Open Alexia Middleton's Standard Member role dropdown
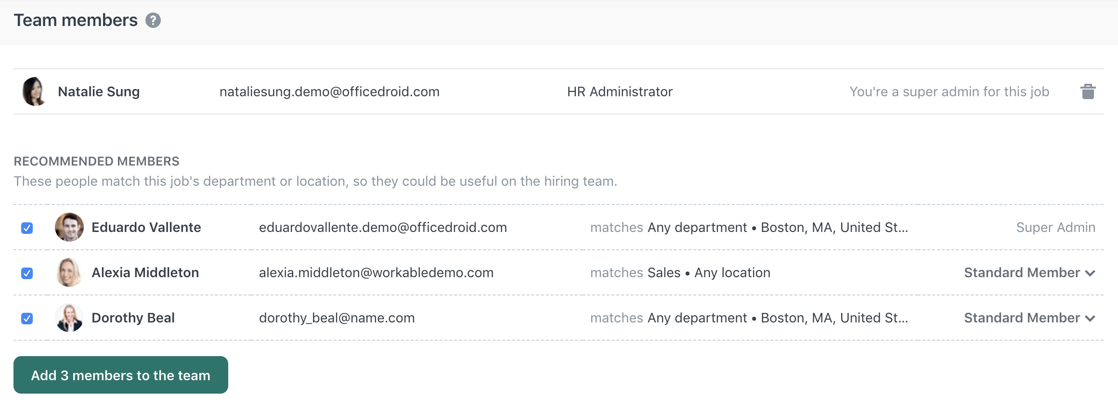 (1029, 272)
